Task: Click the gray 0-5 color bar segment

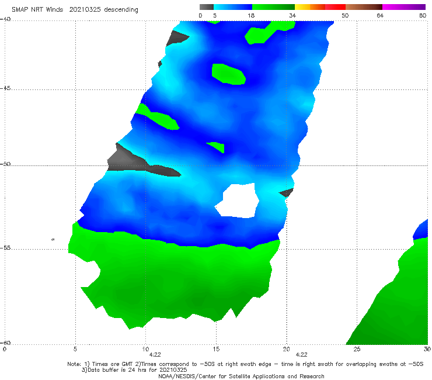Action: click(207, 7)
